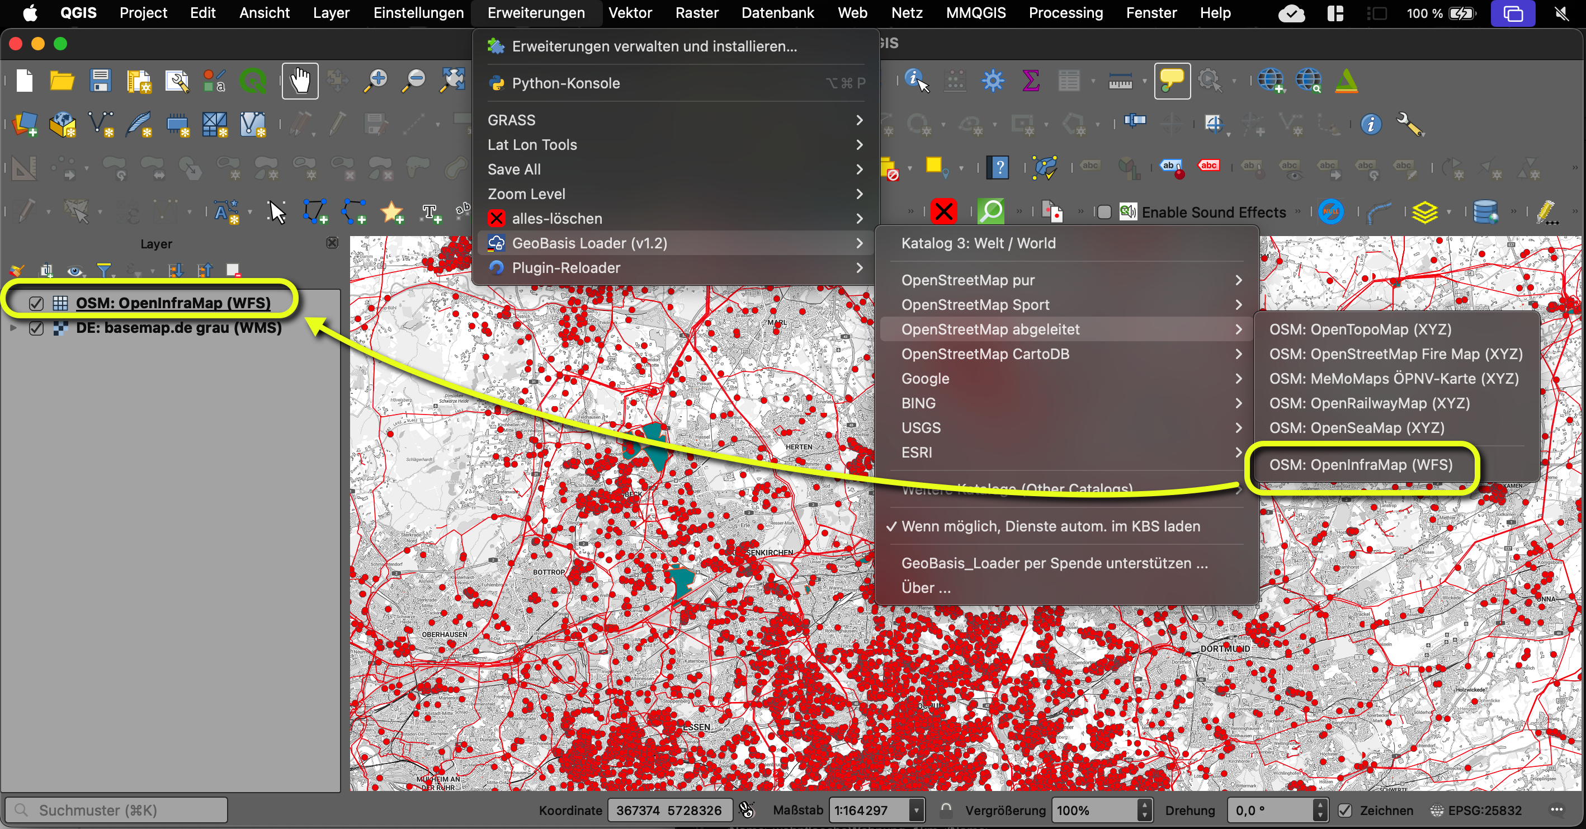Image resolution: width=1586 pixels, height=829 pixels.
Task: Expand the Google catalog submenu
Action: (x=1067, y=379)
